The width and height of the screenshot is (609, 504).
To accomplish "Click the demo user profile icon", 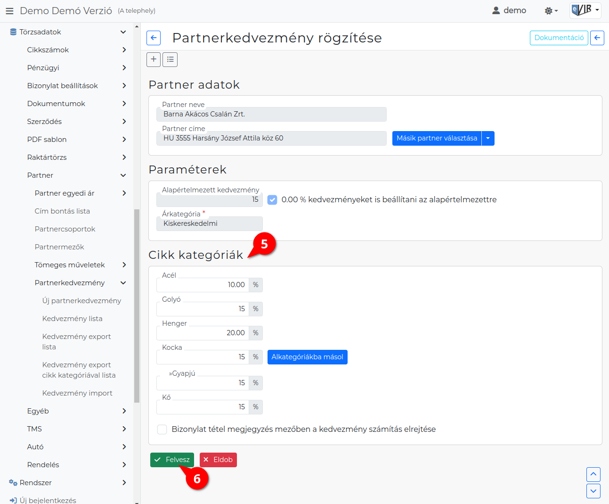I will click(x=496, y=10).
